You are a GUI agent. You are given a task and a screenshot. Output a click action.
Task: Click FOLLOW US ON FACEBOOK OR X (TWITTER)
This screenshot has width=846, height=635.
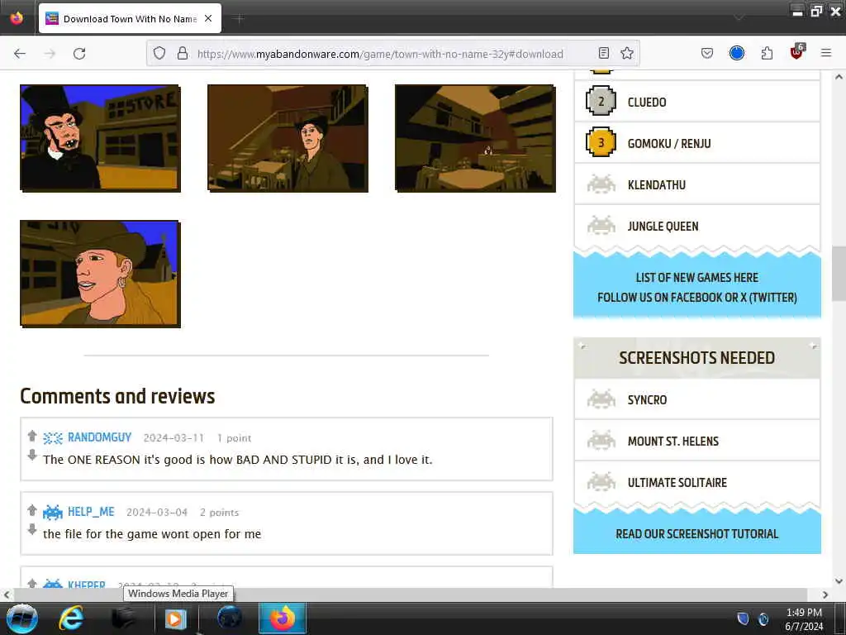coord(697,298)
